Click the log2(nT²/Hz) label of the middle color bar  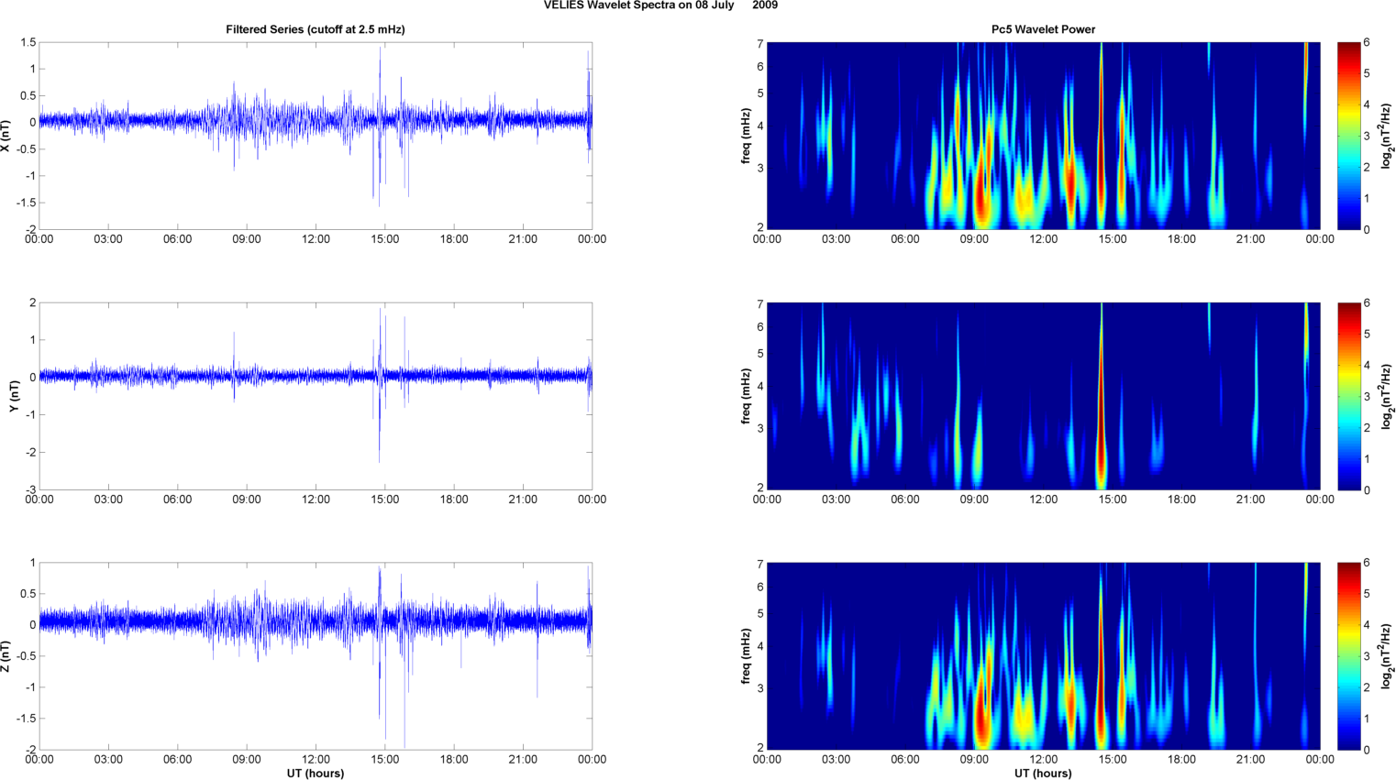click(1387, 396)
